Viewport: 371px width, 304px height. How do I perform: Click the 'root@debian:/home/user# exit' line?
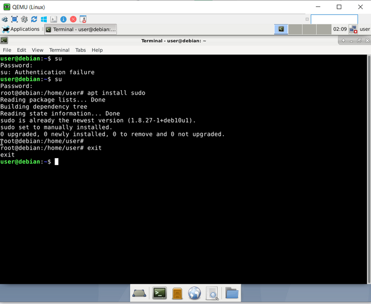[x=51, y=148]
